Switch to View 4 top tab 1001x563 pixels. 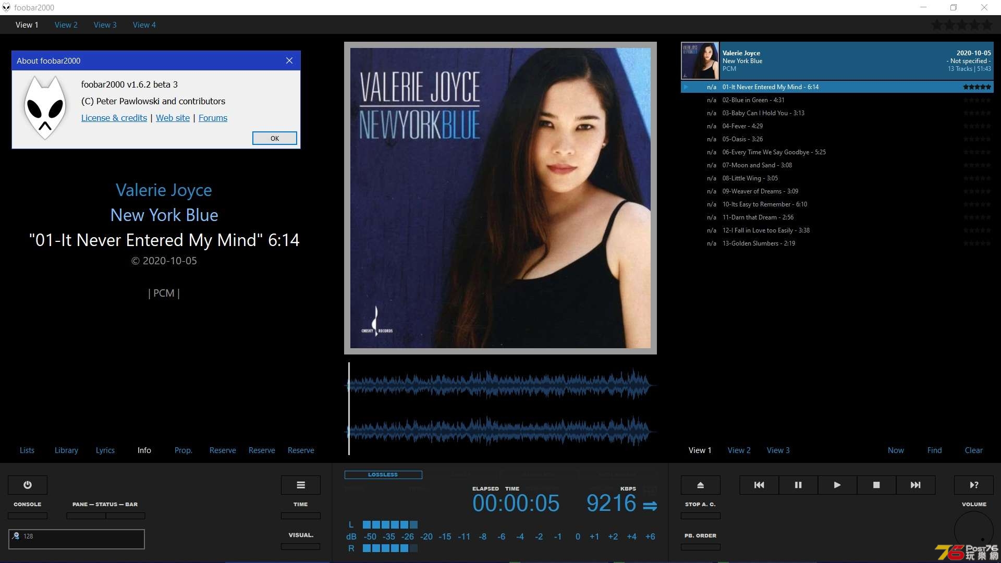click(144, 25)
